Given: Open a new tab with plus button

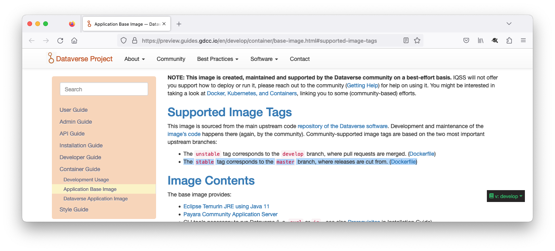Looking at the screenshot, I should (179, 24).
